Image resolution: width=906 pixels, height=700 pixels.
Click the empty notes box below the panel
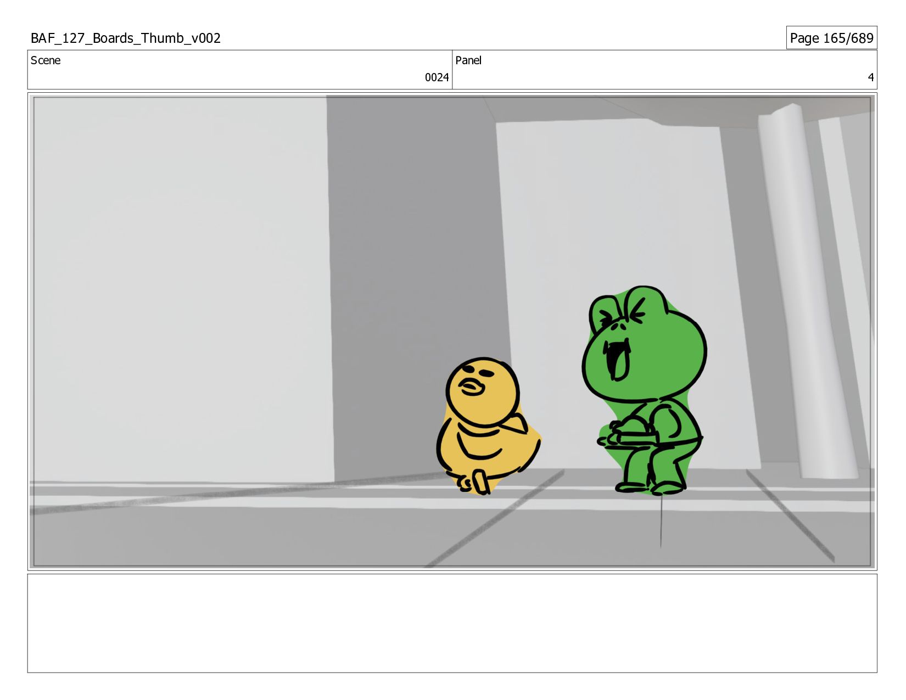[x=452, y=623]
